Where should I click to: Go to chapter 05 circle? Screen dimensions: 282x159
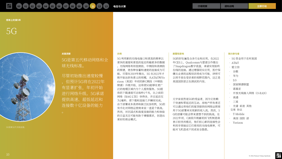pyautogui.click(x=52, y=6)
